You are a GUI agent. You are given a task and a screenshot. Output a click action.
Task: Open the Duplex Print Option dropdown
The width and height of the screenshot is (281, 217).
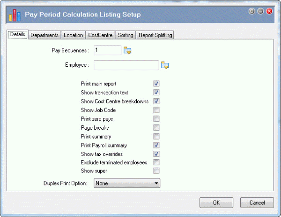[x=127, y=183]
